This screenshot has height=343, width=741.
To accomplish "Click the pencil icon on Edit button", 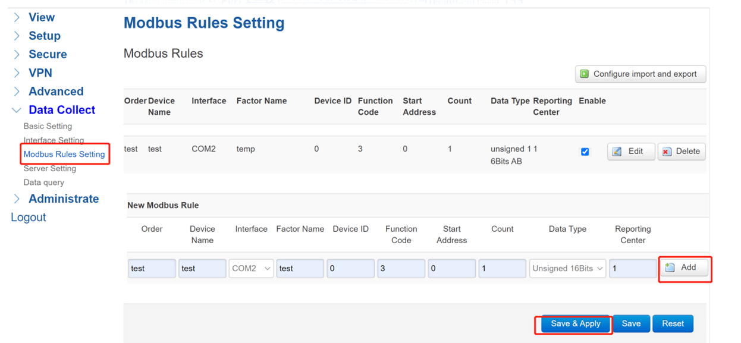I will 617,152.
